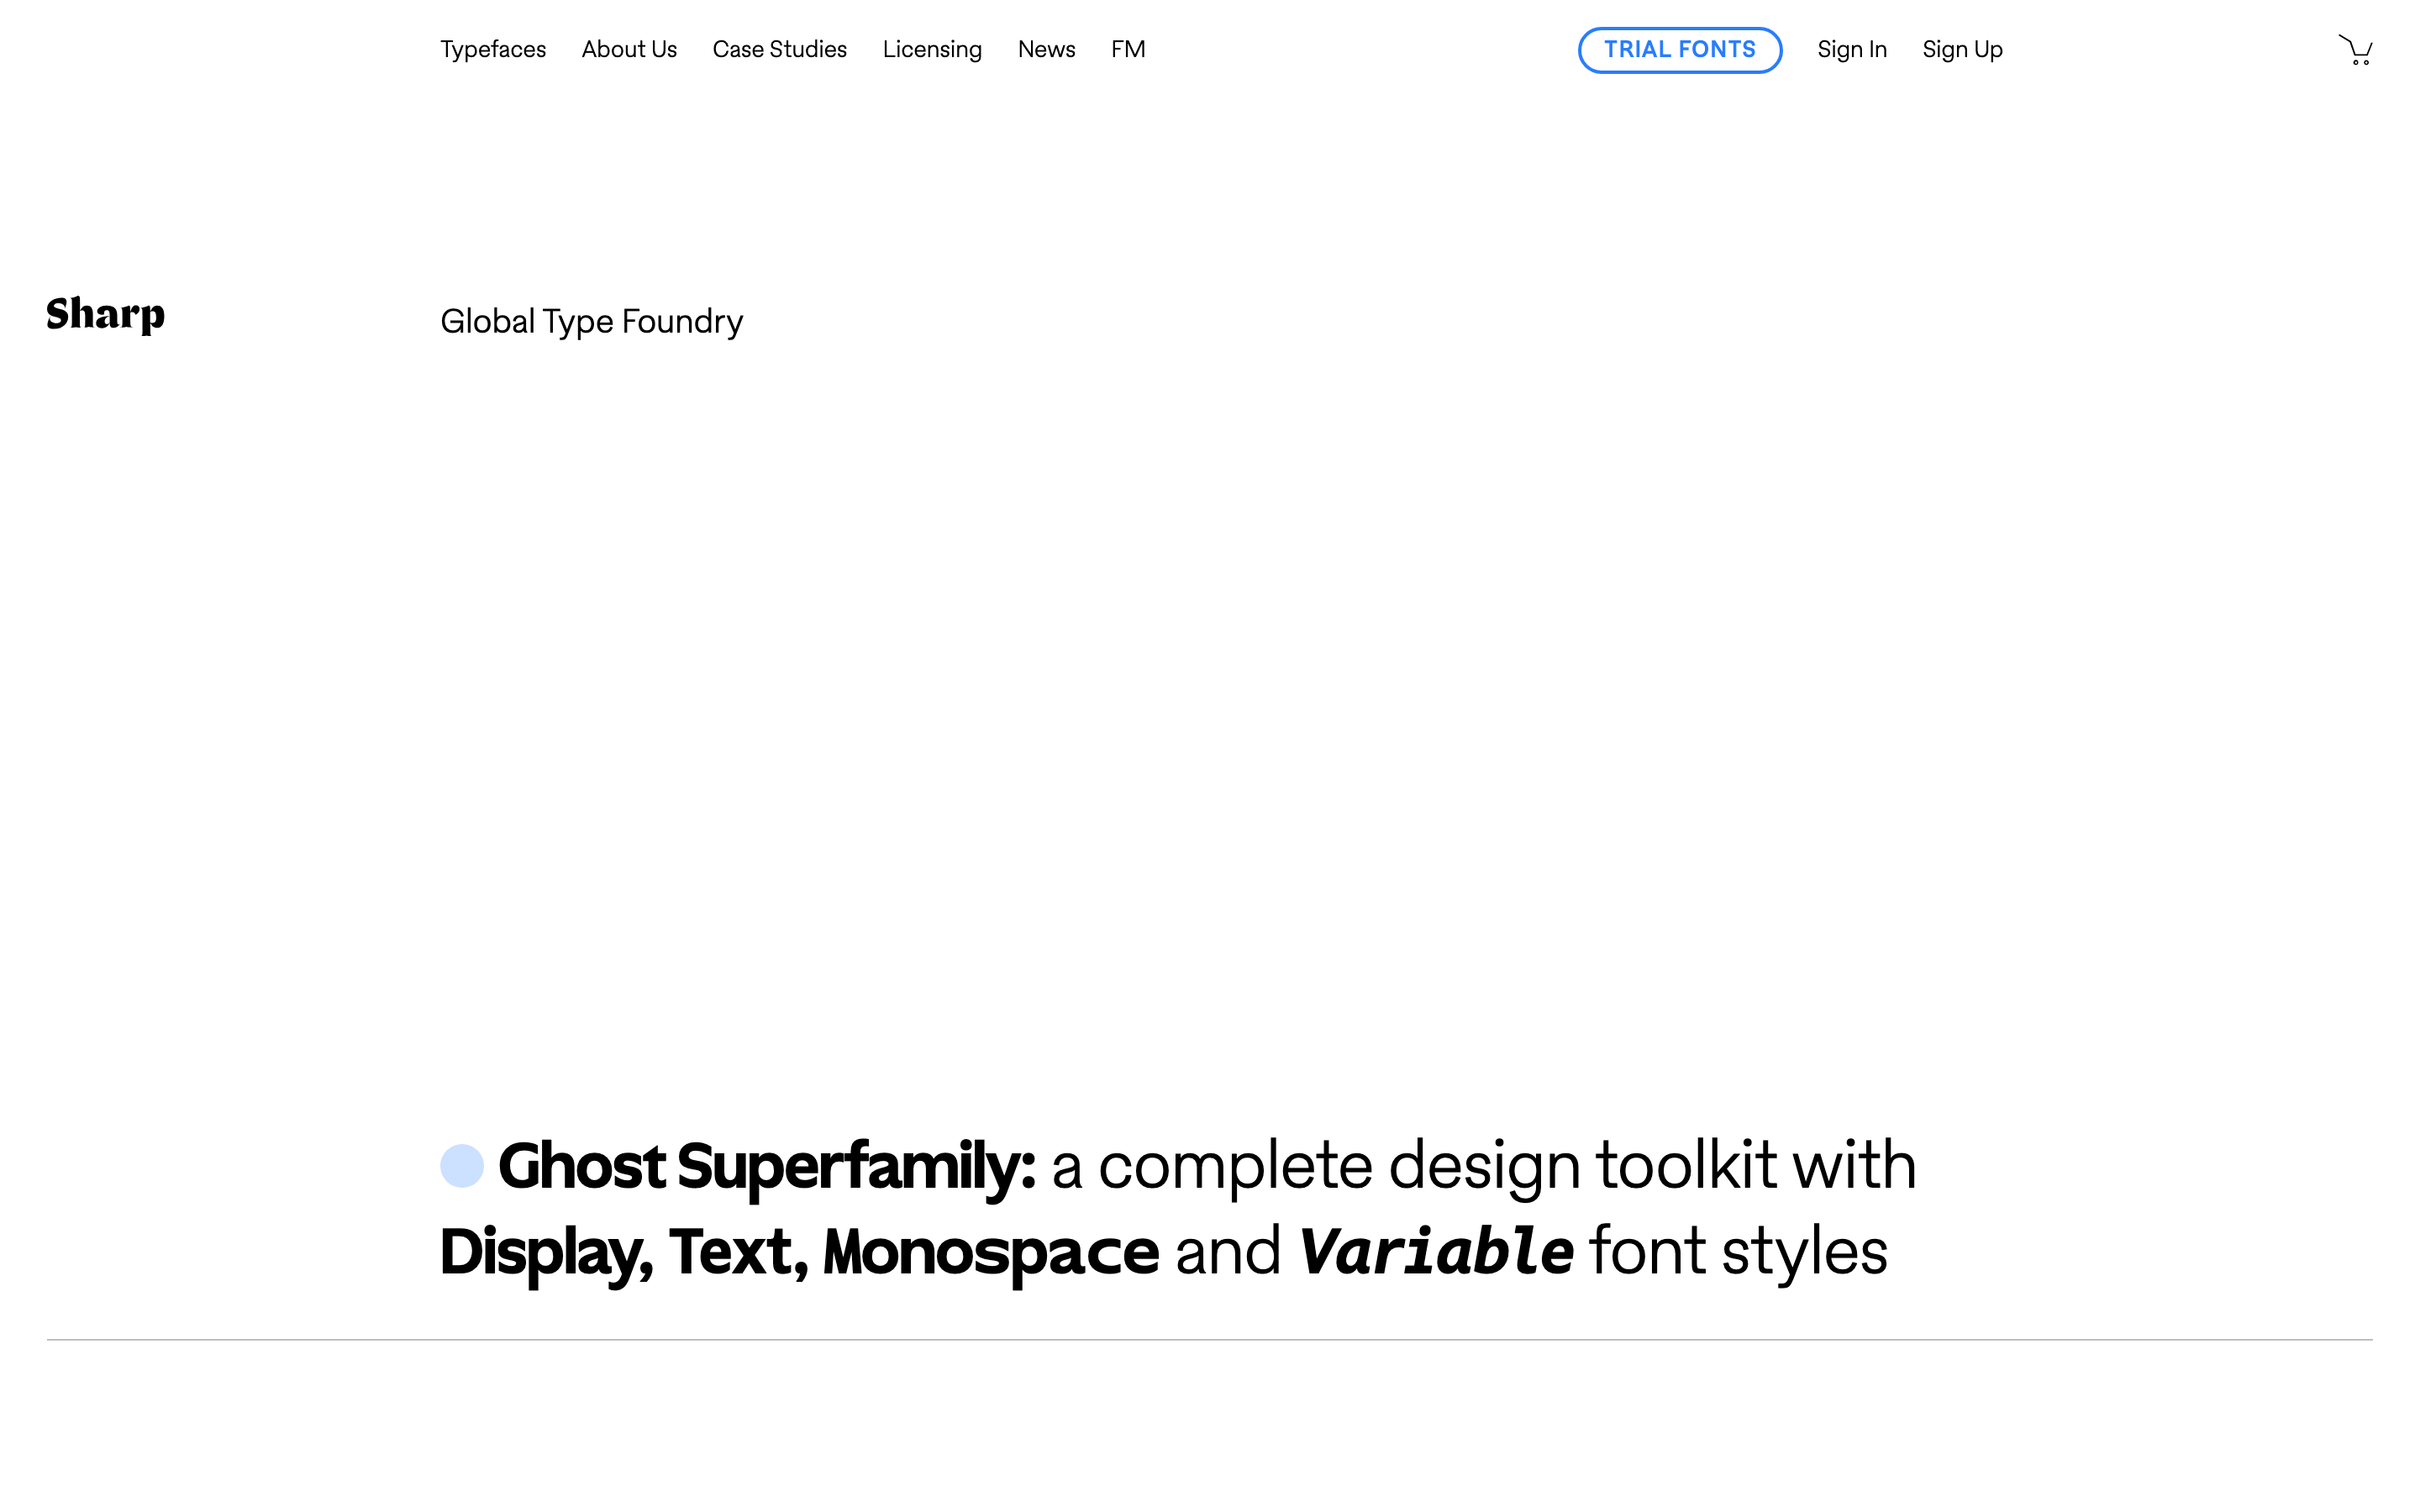Click the light blue dot before Ghost Superfamily
The image size is (2420, 1512).
[x=462, y=1166]
